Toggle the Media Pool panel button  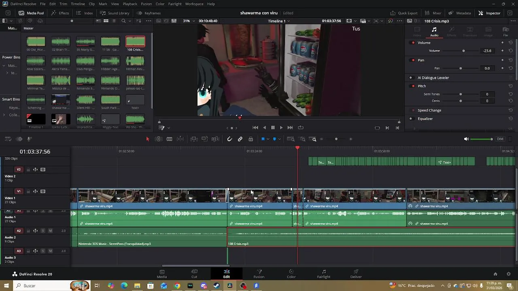pyautogui.click(x=31, y=13)
